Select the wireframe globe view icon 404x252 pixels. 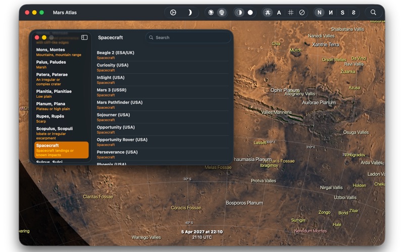point(222,12)
